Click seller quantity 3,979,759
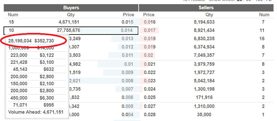This screenshot has height=121, width=277. coord(204,64)
